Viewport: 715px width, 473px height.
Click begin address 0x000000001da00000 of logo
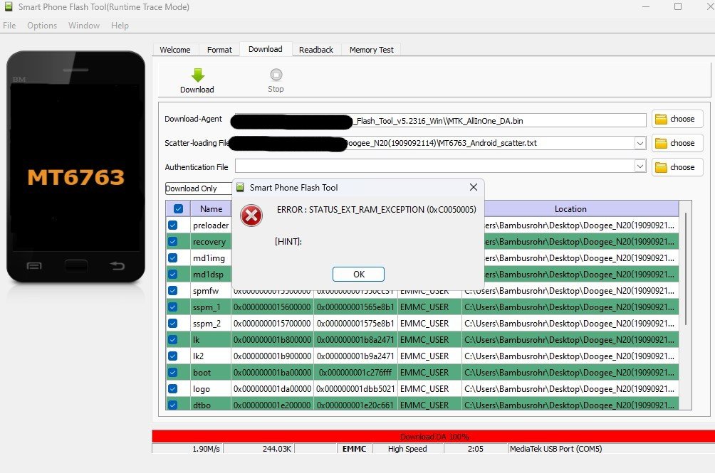[x=272, y=389]
